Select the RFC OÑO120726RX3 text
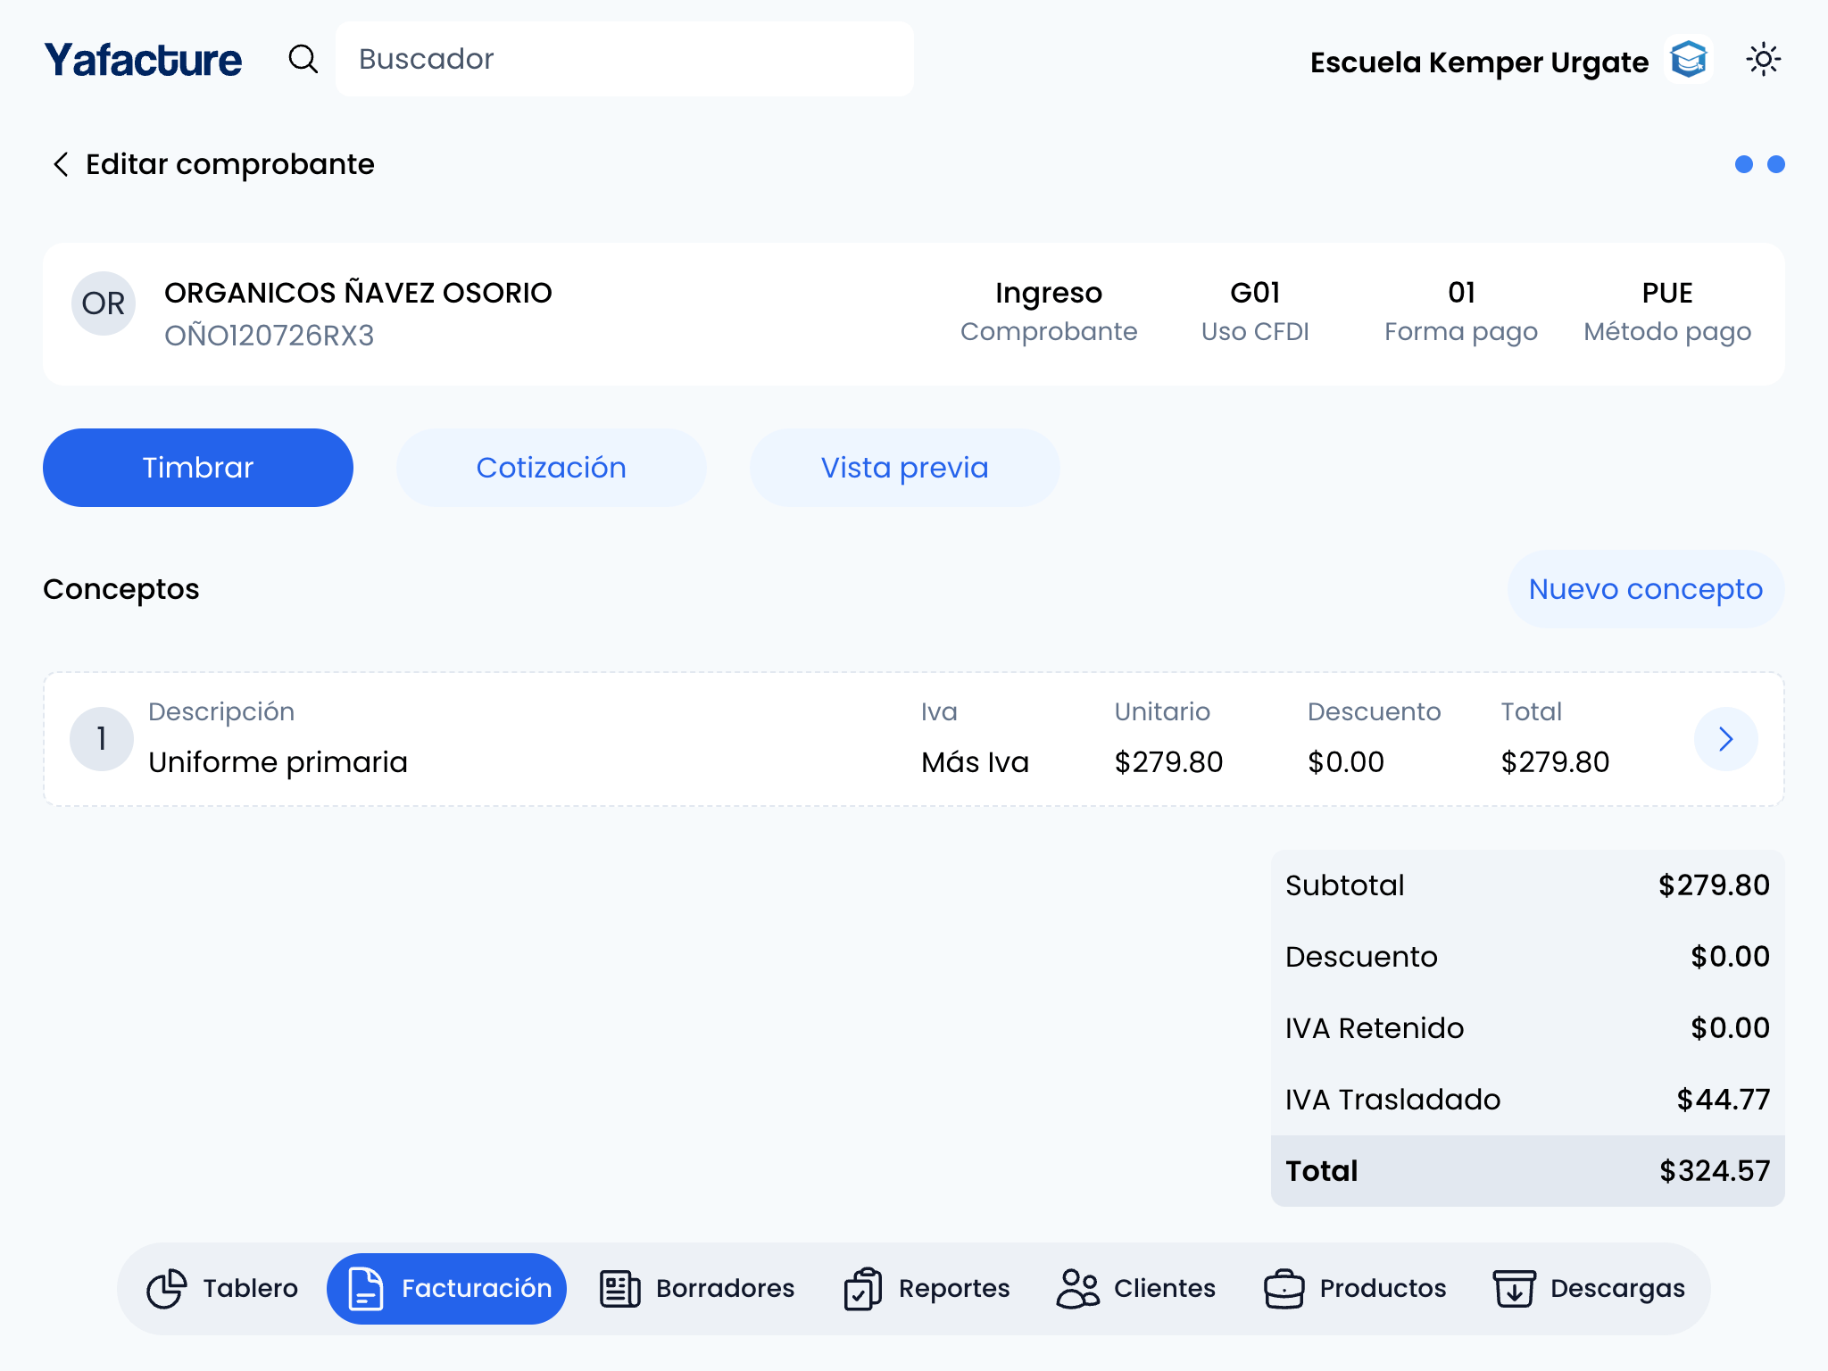 (x=269, y=336)
